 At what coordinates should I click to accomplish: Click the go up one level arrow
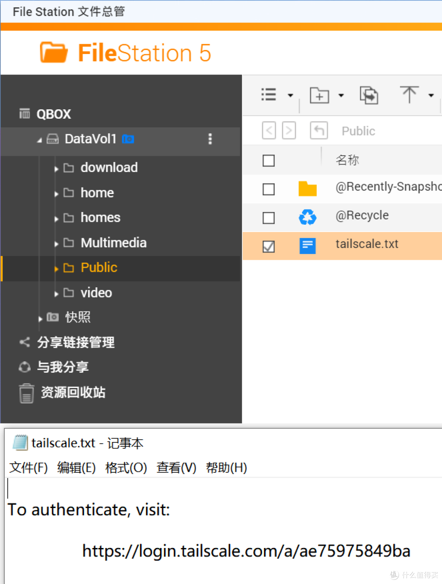[x=319, y=130]
